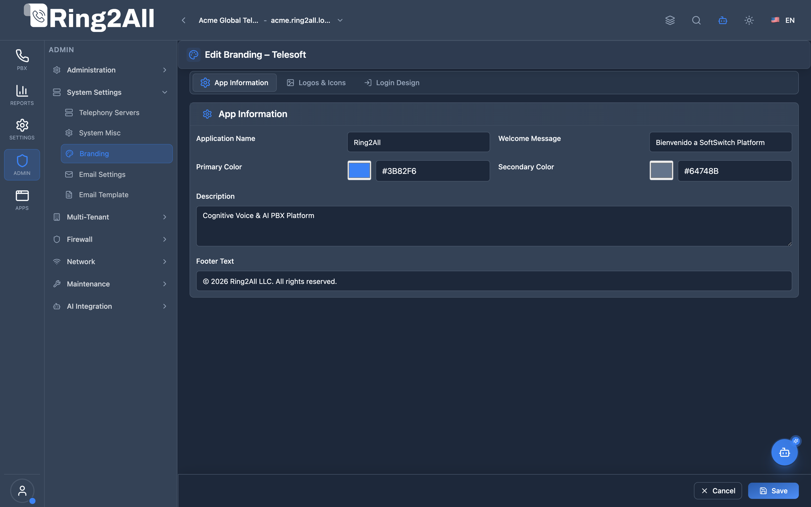Switch to the Login Design tab
Image resolution: width=811 pixels, height=507 pixels.
pos(392,82)
